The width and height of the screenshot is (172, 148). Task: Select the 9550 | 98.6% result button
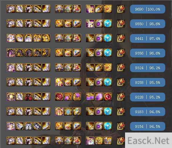(x=148, y=24)
